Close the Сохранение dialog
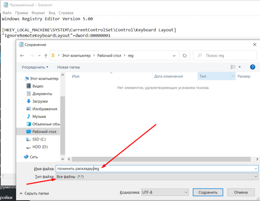The width and height of the screenshot is (260, 201). [255, 45]
